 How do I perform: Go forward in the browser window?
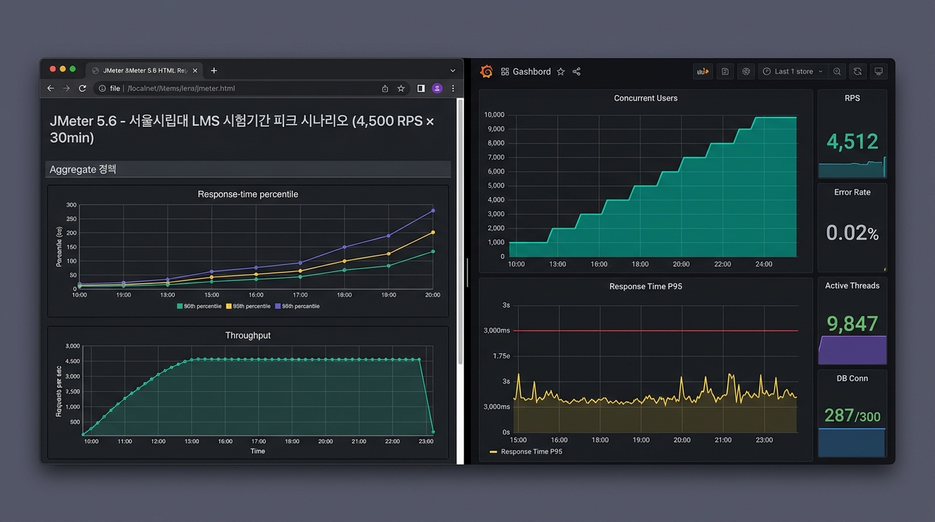click(x=67, y=88)
